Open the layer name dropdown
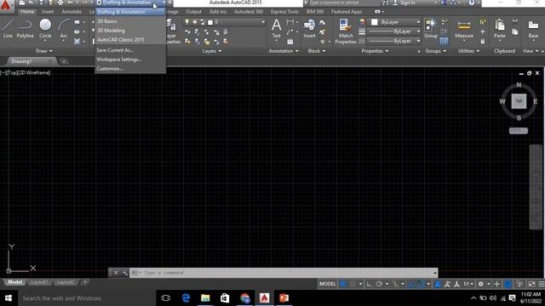This screenshot has width=545, height=306. 263,22
